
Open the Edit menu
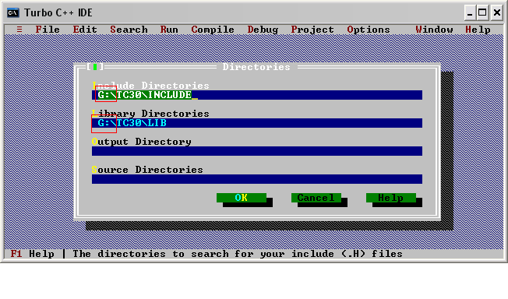[x=85, y=30]
